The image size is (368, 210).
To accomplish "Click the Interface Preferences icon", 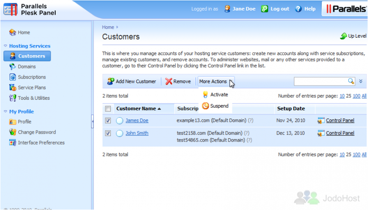I will coord(12,142).
